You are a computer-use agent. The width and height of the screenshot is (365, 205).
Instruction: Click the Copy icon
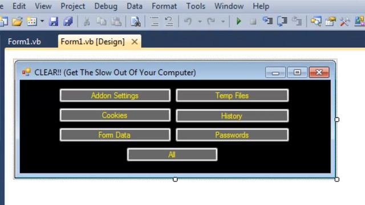click(x=102, y=22)
